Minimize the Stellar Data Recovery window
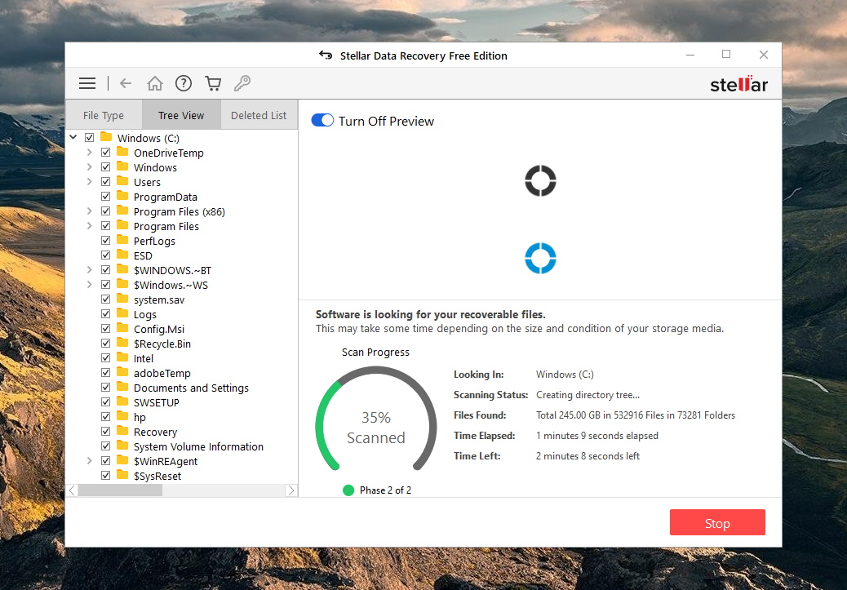The width and height of the screenshot is (847, 590). 690,55
